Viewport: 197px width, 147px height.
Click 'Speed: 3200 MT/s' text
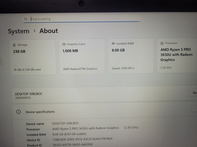123,68
